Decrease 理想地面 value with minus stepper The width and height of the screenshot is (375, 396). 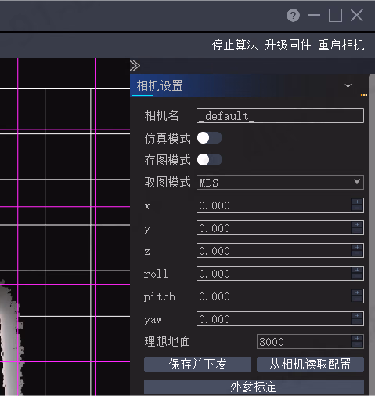click(357, 344)
